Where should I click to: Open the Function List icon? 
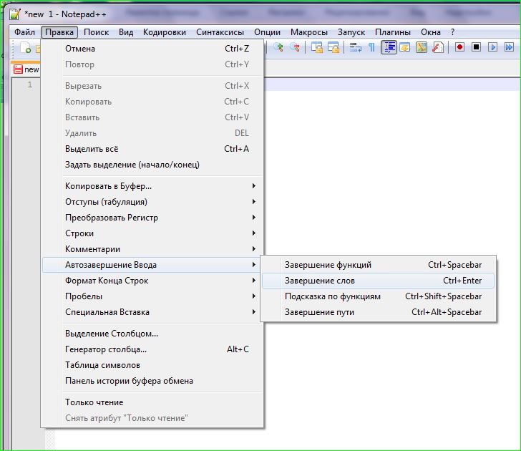coord(438,47)
